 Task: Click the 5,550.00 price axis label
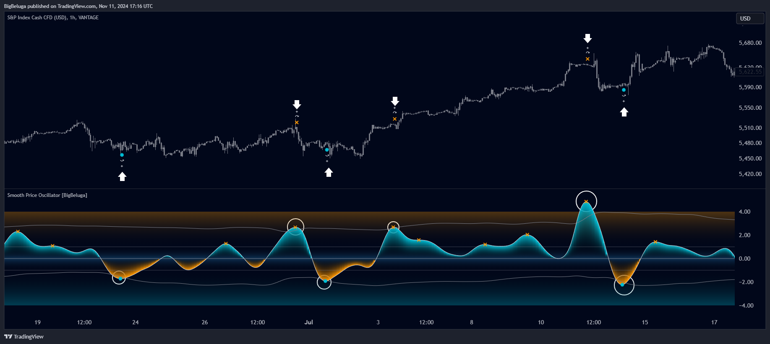click(x=750, y=108)
